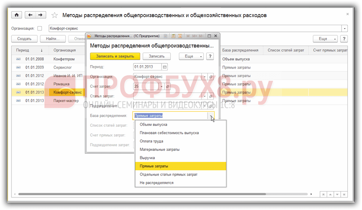Select the Комфорт-сервис row in the list

(x=180, y=92)
